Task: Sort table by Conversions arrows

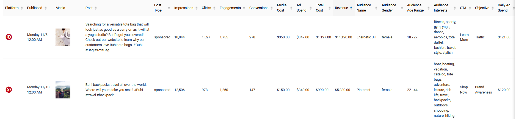Action: (272, 8)
